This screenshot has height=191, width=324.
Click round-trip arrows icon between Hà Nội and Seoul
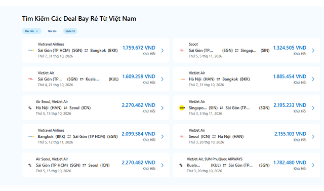[x=65, y=108]
